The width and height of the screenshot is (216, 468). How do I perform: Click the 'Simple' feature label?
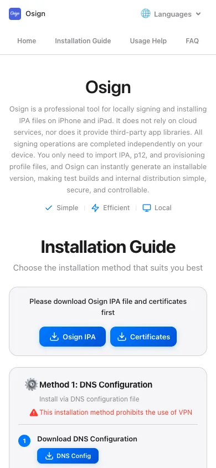click(68, 208)
